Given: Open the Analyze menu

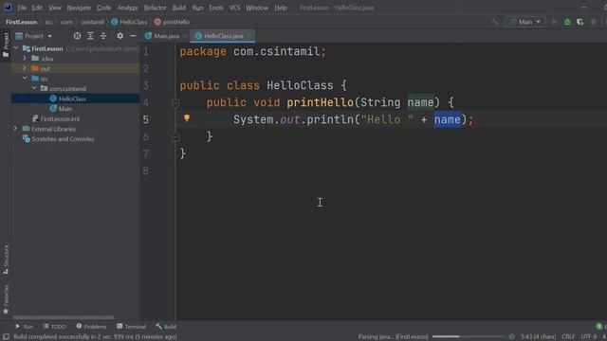Looking at the screenshot, I should point(127,8).
